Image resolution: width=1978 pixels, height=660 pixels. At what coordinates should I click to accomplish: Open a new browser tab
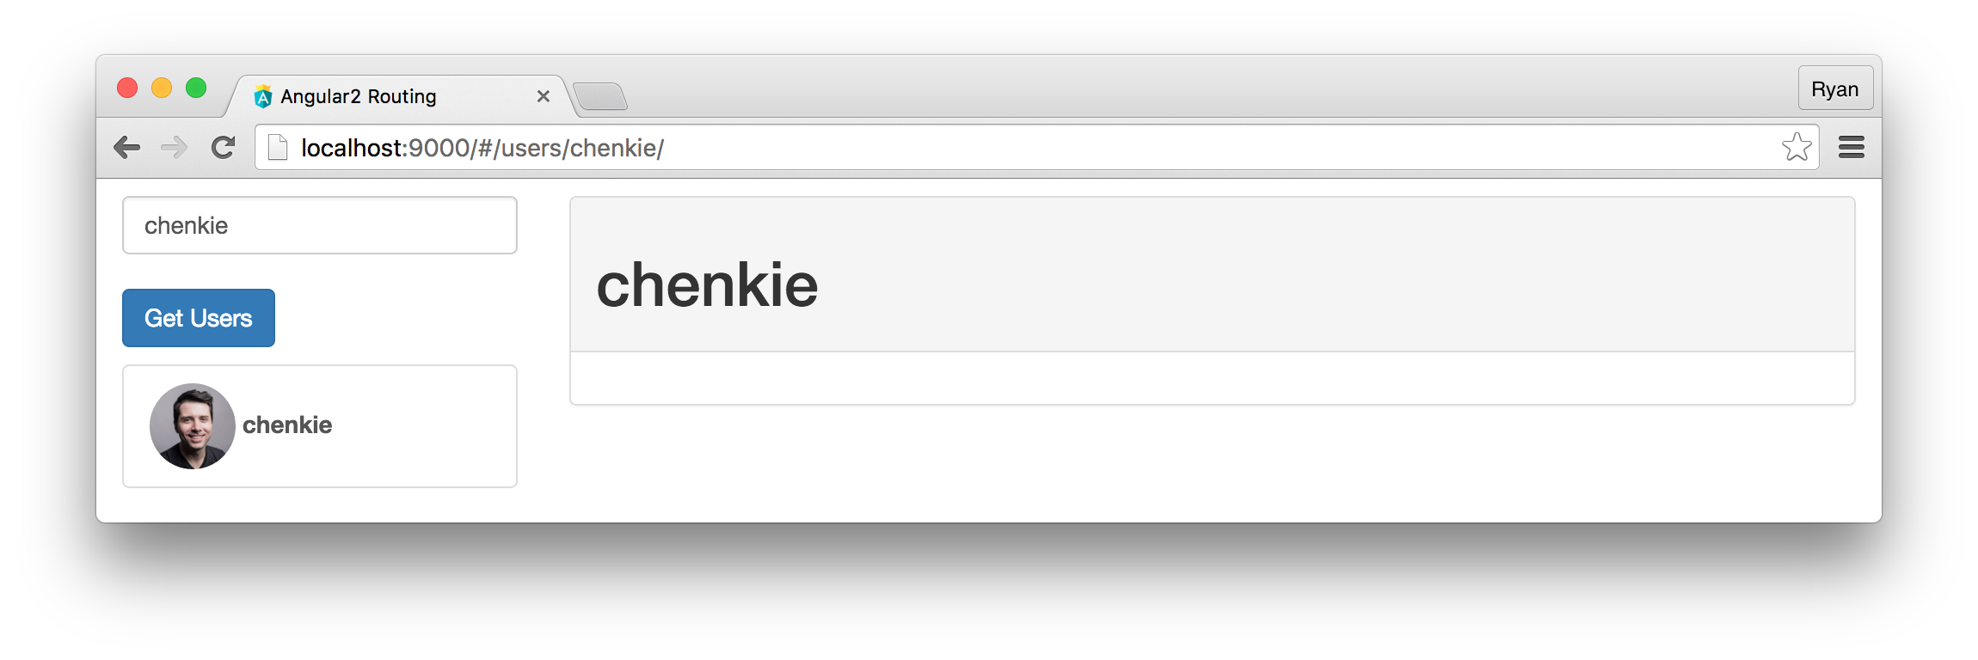tap(600, 96)
